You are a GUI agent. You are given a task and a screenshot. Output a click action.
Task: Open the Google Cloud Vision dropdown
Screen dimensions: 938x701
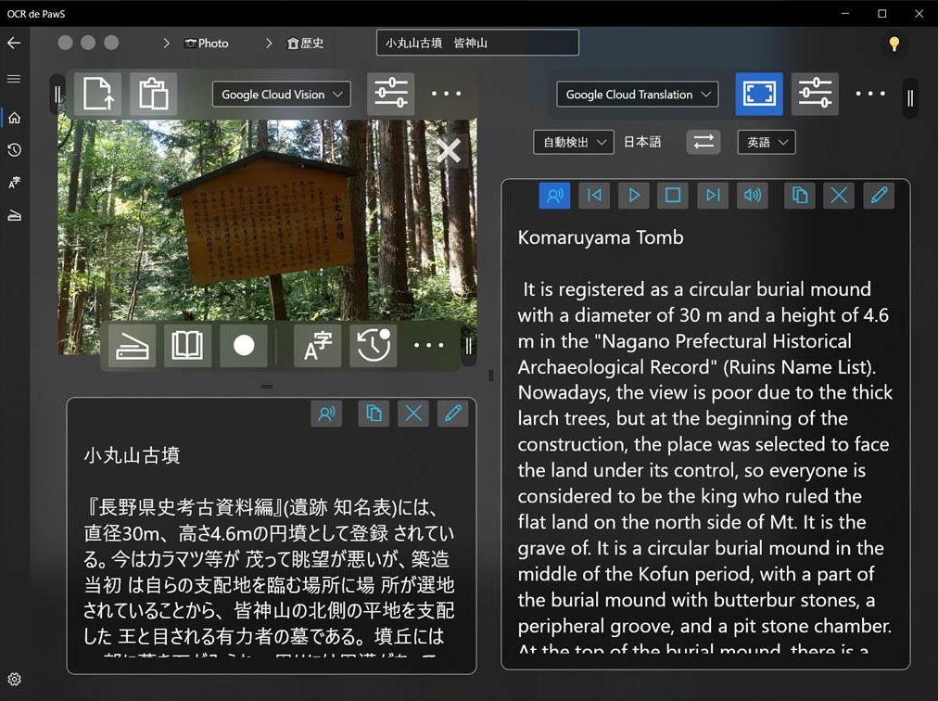[x=281, y=95]
